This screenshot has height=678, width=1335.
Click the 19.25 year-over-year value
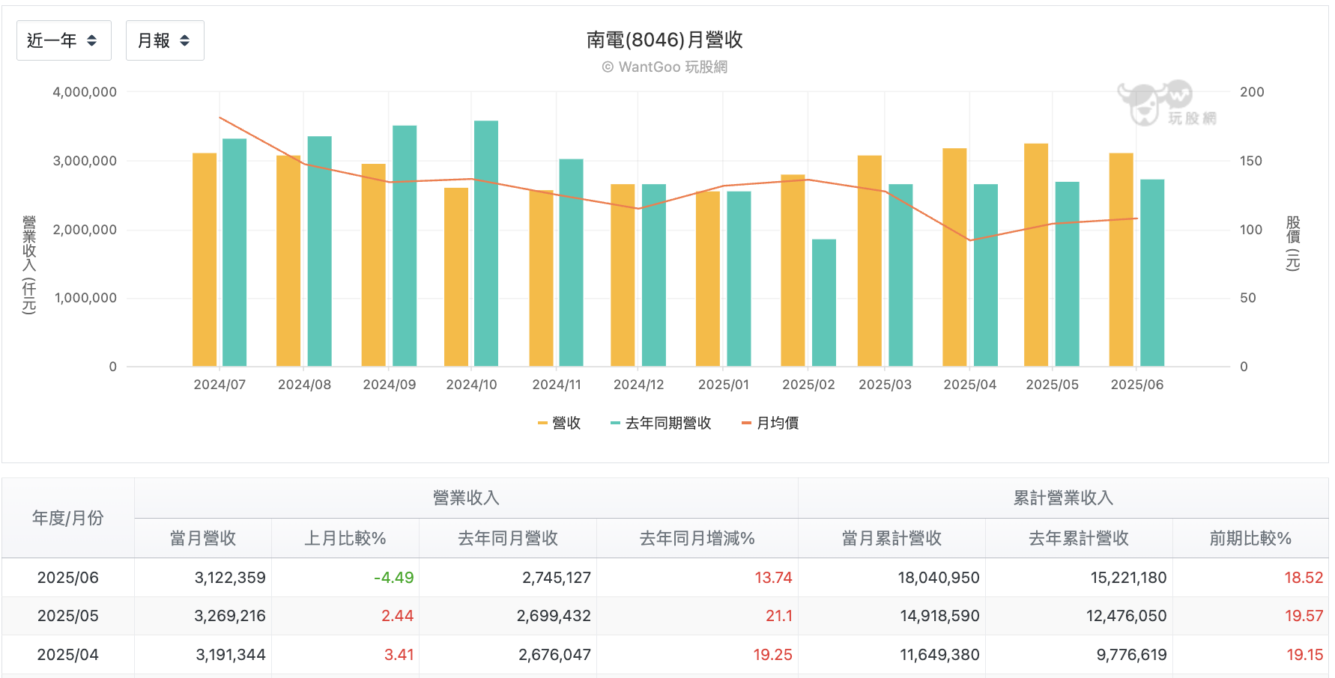(x=772, y=655)
